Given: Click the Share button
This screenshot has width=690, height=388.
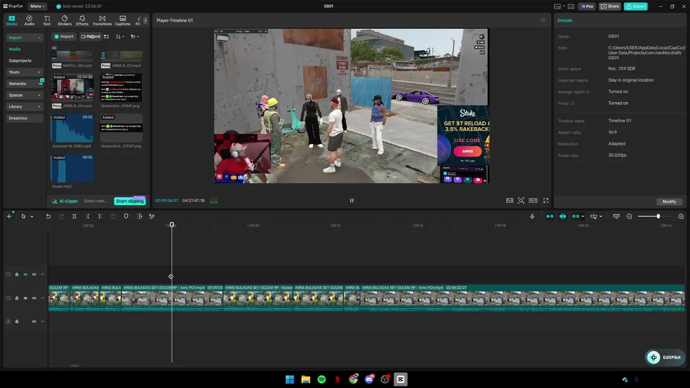Looking at the screenshot, I should click(x=610, y=6).
